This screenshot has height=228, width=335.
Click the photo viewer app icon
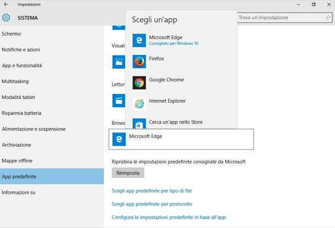click(x=119, y=62)
